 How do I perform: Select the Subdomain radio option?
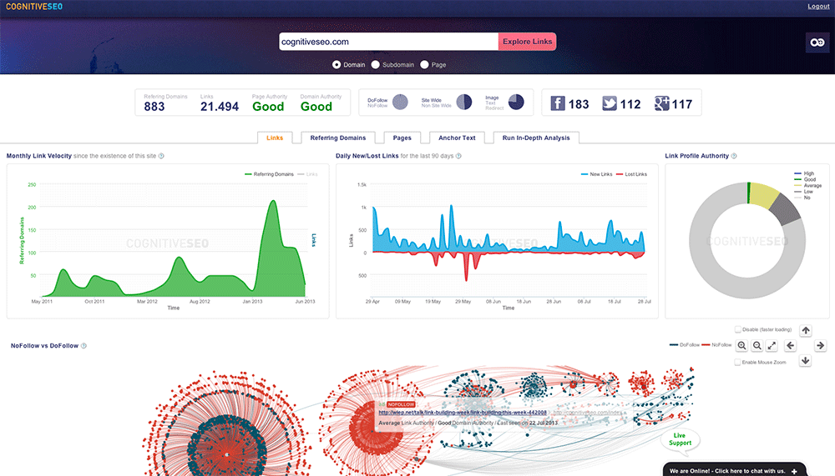point(376,64)
